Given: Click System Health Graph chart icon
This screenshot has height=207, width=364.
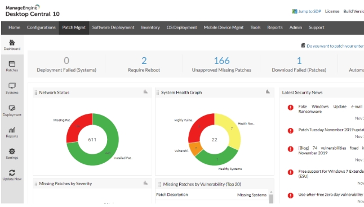Looking at the screenshot, I should pos(268,92).
